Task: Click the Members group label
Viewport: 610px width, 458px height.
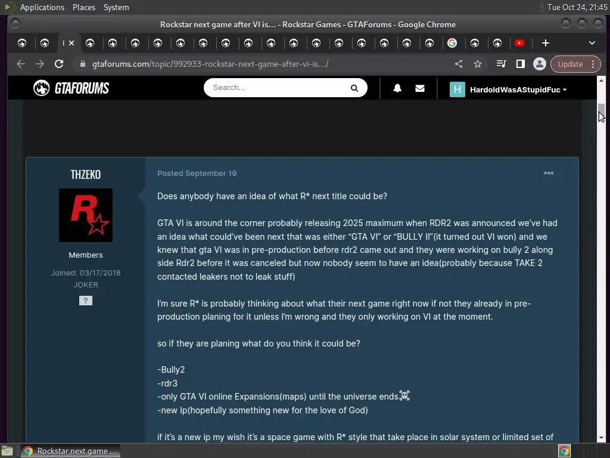Action: click(86, 255)
